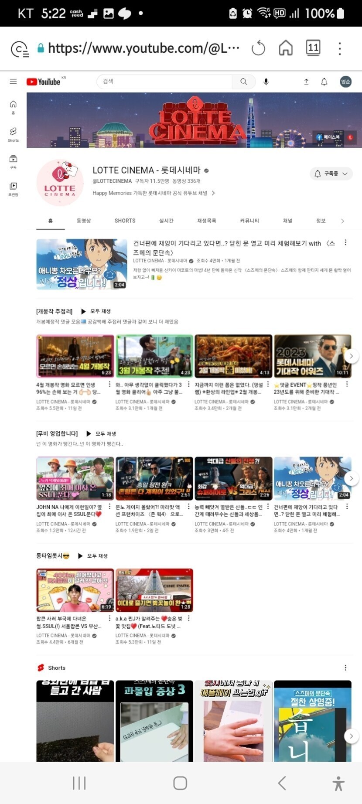Viewport: 362px width, 804px height.
Task: Open the YouTube hamburger menu
Action: tap(13, 82)
